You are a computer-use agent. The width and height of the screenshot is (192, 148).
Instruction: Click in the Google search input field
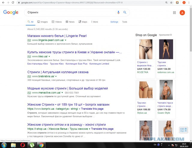pos(71,12)
